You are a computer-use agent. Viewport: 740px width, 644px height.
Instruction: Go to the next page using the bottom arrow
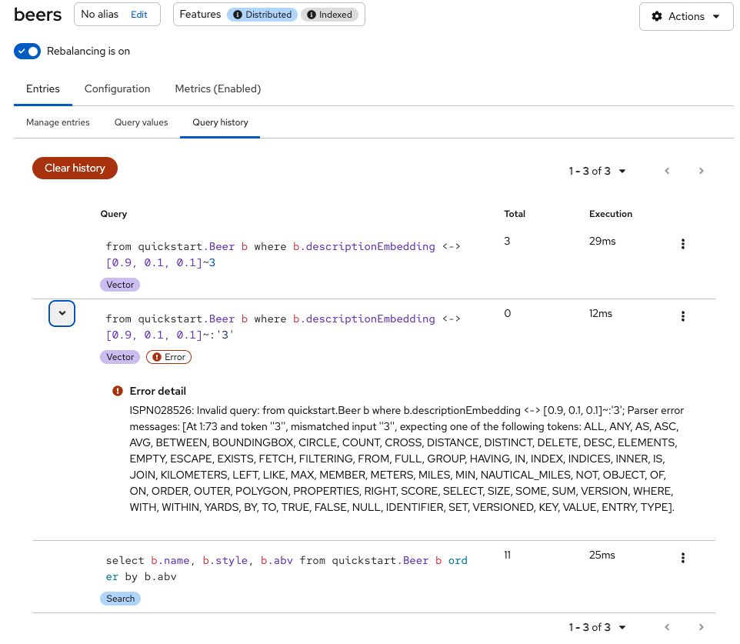coord(701,627)
